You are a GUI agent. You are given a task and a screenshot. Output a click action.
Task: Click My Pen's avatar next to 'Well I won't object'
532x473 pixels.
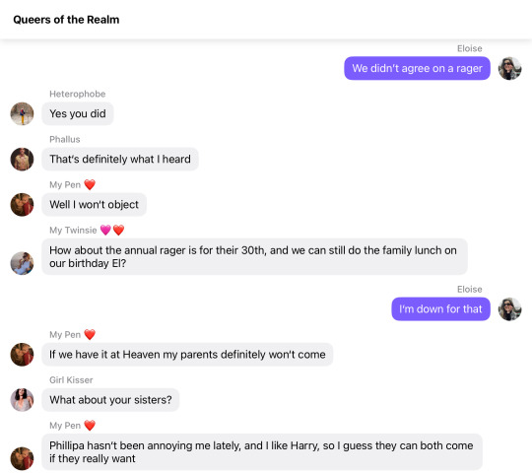pyautogui.click(x=22, y=205)
